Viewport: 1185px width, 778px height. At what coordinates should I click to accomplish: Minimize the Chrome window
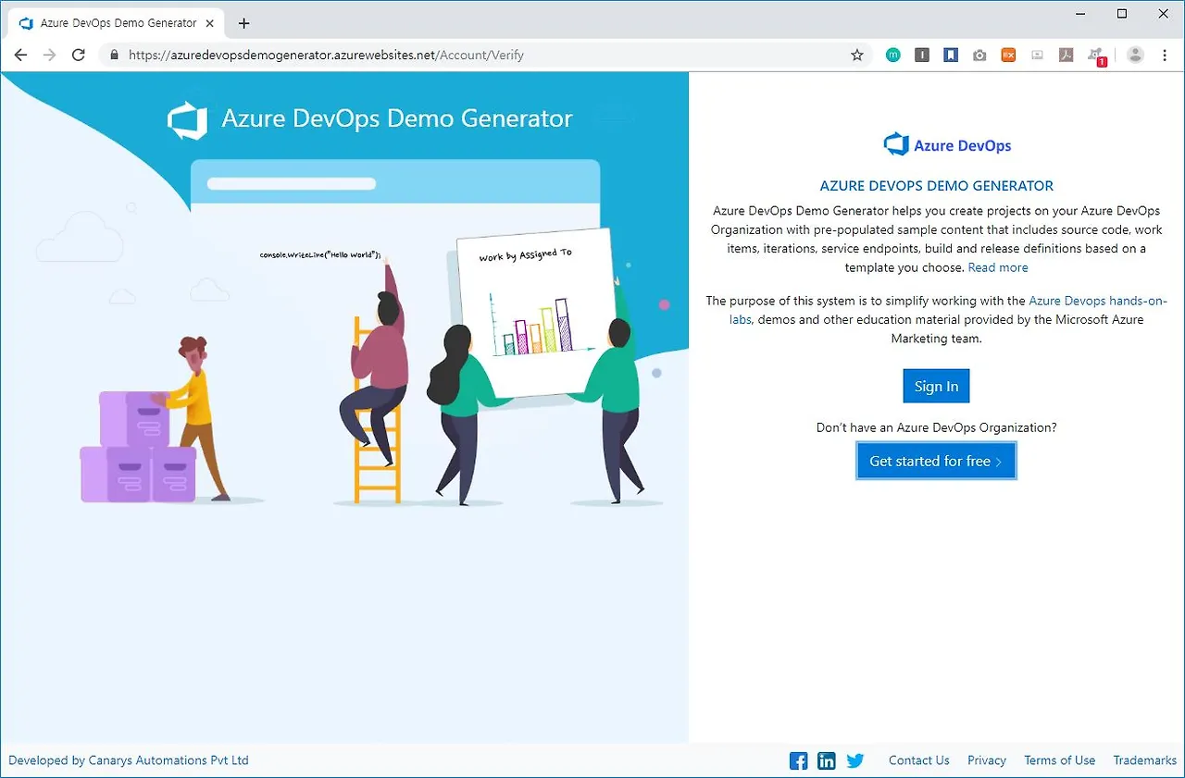(x=1079, y=14)
